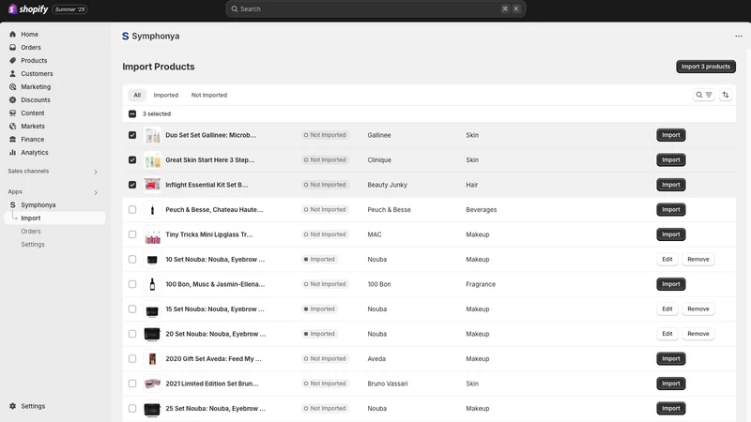Click the Shopify logo icon
751x422 pixels.
[x=12, y=9]
